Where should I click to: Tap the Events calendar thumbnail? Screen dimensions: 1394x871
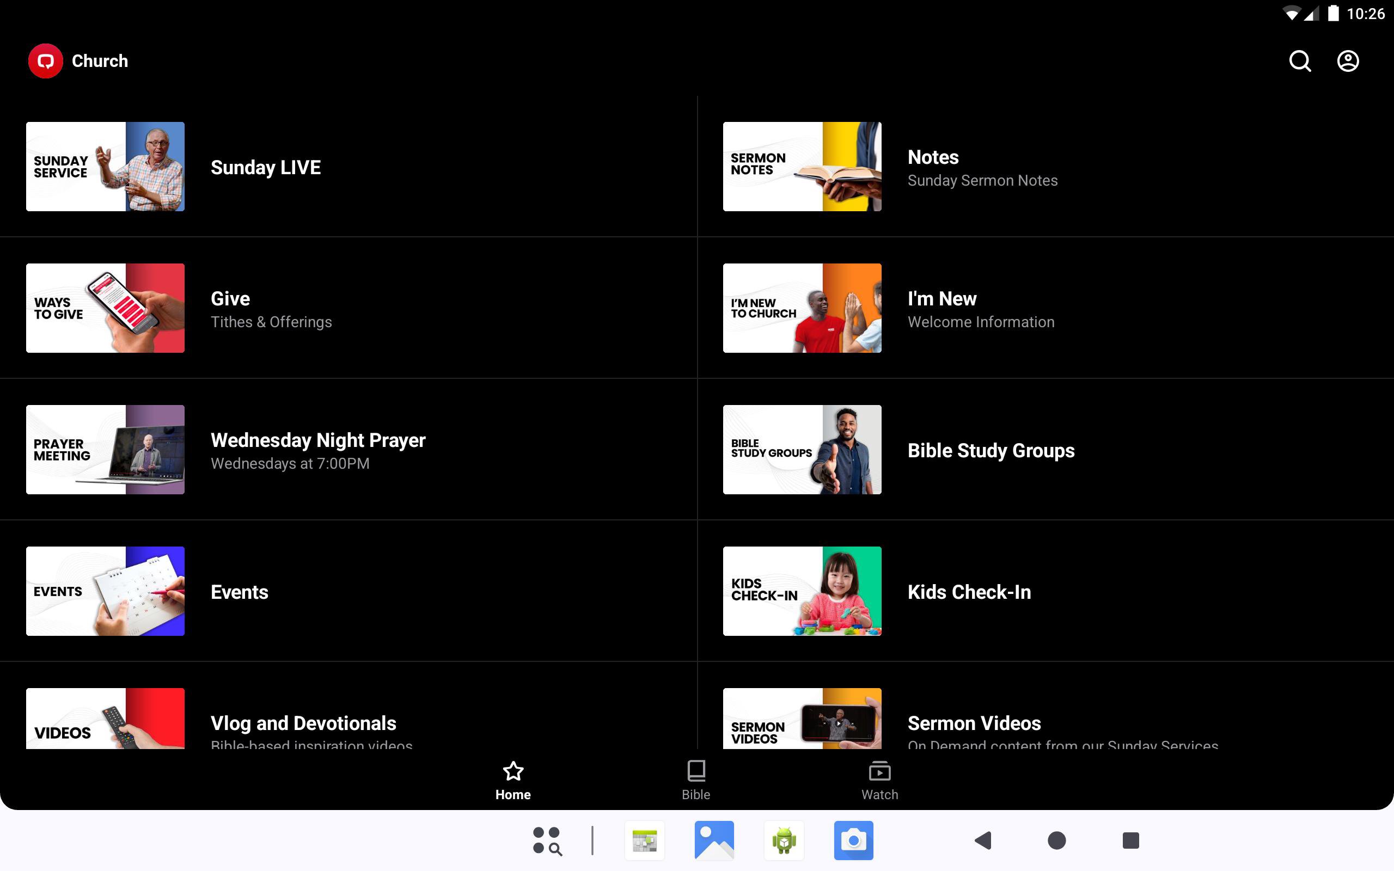[106, 591]
